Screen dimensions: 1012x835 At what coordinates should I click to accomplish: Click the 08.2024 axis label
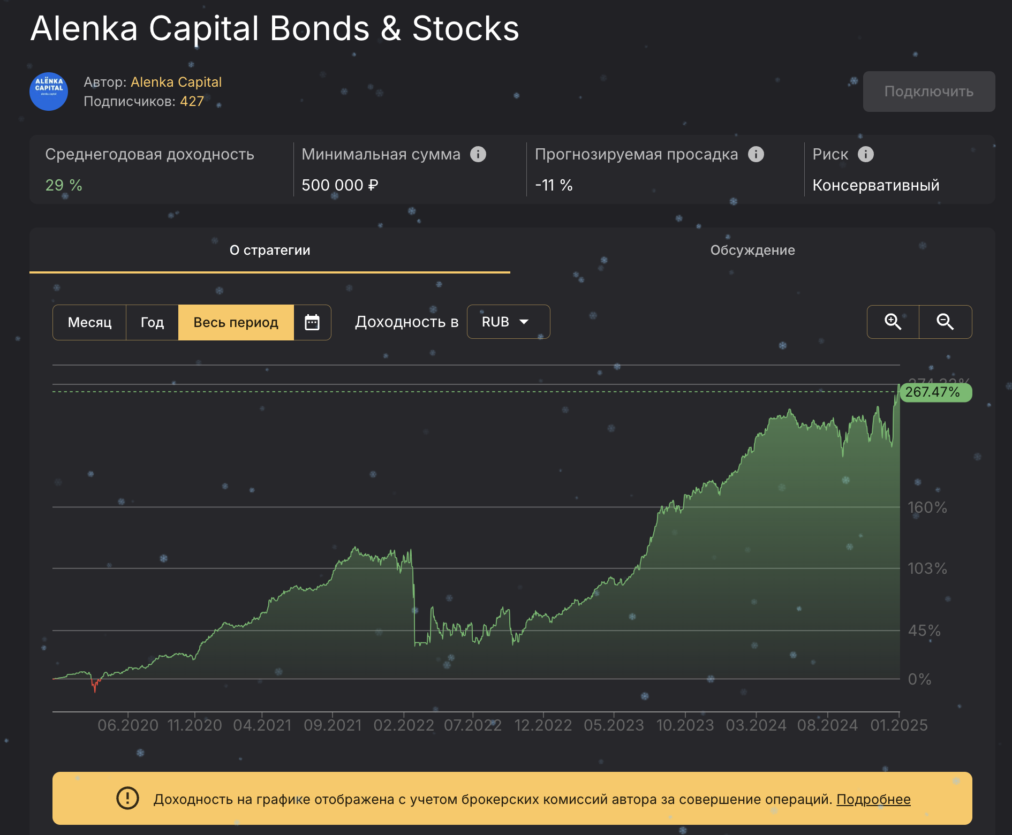pos(828,725)
